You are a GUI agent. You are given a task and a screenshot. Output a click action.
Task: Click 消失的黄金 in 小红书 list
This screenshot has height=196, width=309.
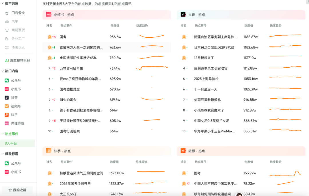click(x=68, y=100)
